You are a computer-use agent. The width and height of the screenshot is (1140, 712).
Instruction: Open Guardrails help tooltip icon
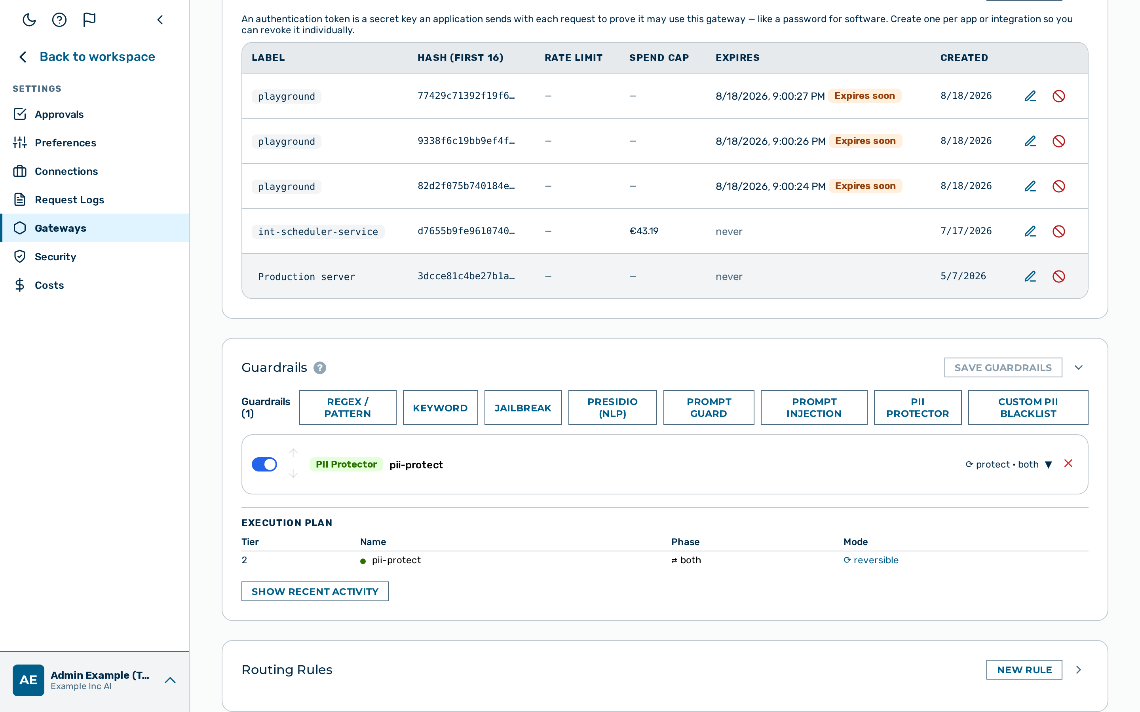320,368
